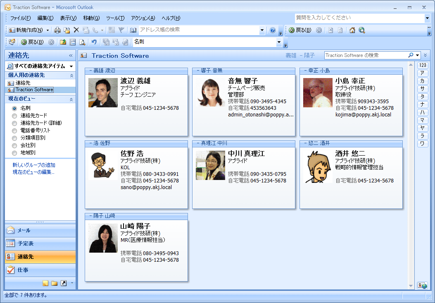Print using the printer toolbar icon
This screenshot has width=435, height=303.
57,30
